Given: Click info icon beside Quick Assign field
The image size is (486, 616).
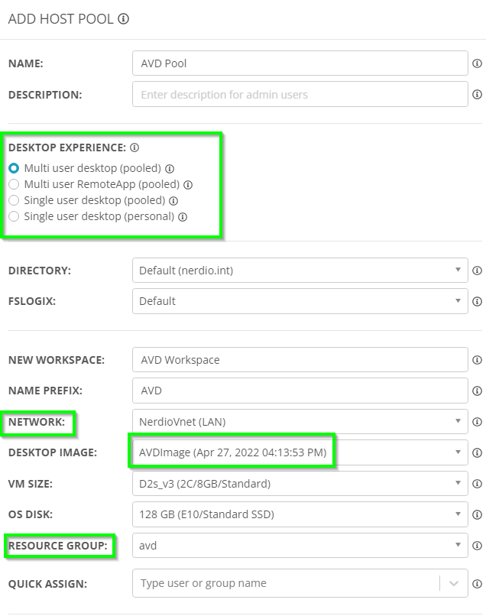Looking at the screenshot, I should point(477,584).
